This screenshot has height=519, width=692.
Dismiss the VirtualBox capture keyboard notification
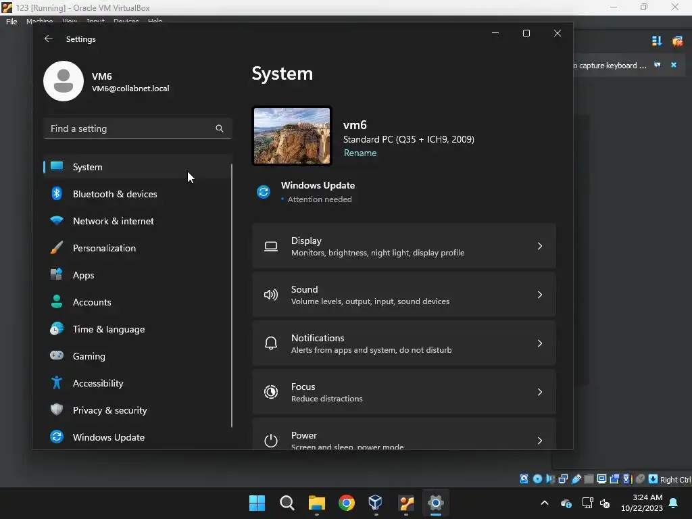click(x=674, y=65)
